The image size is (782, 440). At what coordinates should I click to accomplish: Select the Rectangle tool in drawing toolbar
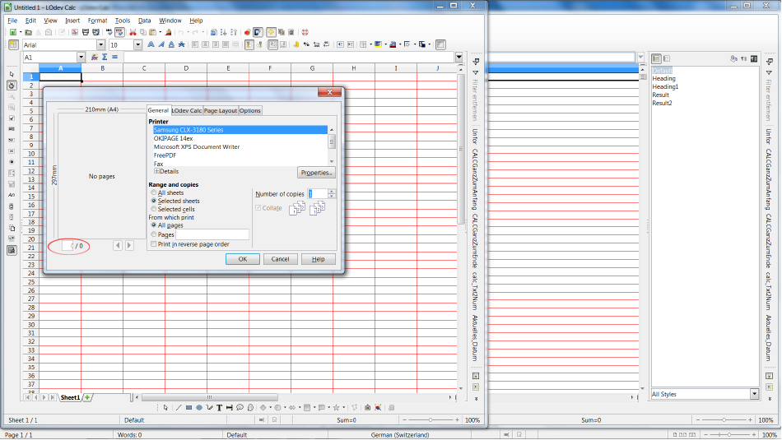(188, 407)
